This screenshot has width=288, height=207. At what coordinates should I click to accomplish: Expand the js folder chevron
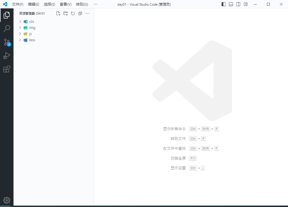pyautogui.click(x=20, y=34)
